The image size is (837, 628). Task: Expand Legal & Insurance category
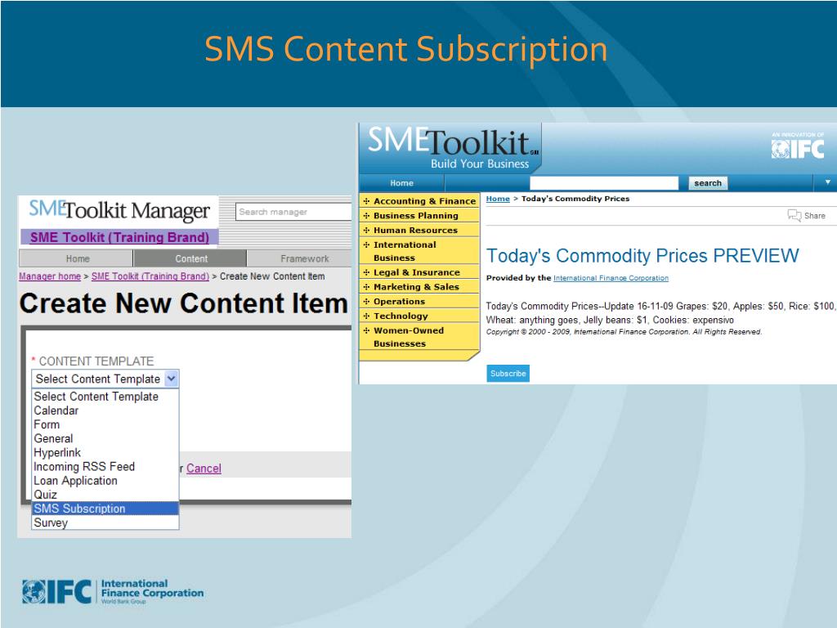[419, 271]
